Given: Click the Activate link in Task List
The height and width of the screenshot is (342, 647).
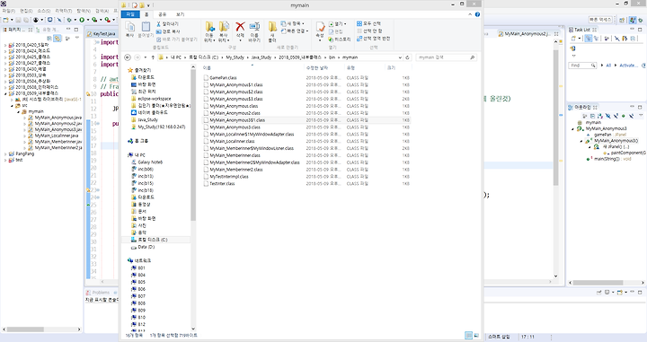Looking at the screenshot, I should 628,66.
